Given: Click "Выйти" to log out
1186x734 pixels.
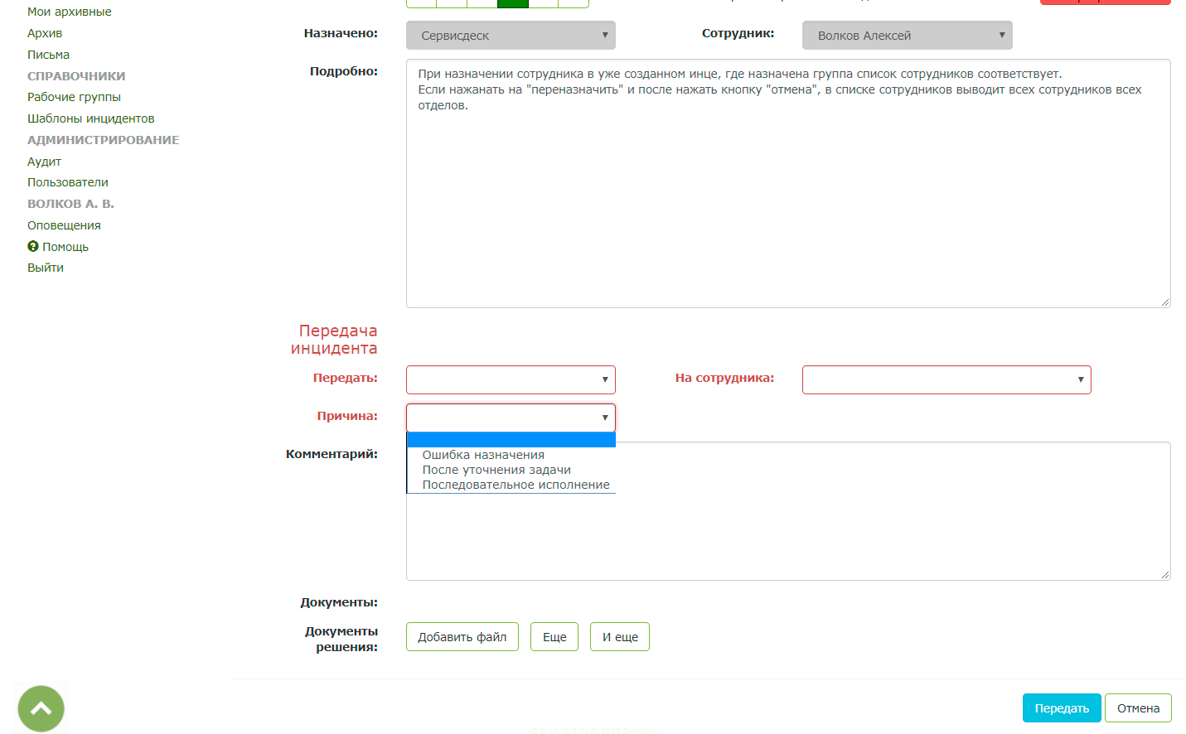Looking at the screenshot, I should tap(45, 267).
